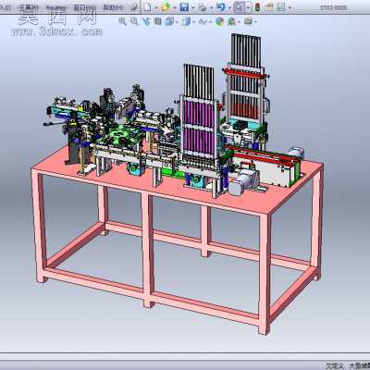Open the Toolbox menu
370x370 pixels.
(55, 7)
